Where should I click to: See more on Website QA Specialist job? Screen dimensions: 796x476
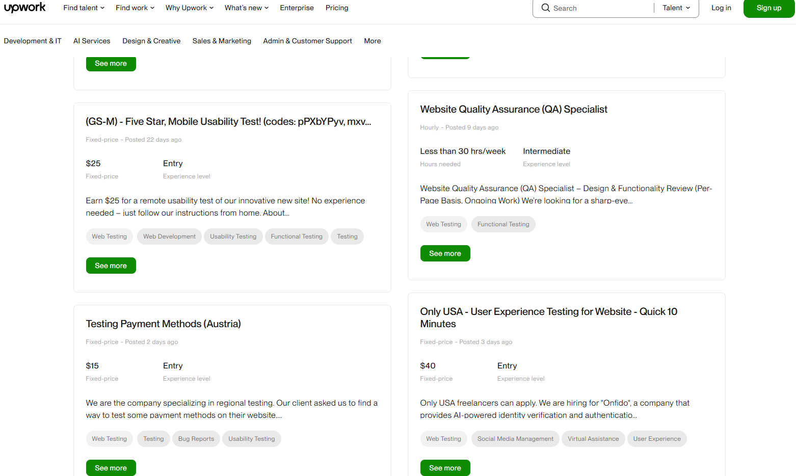pyautogui.click(x=445, y=253)
